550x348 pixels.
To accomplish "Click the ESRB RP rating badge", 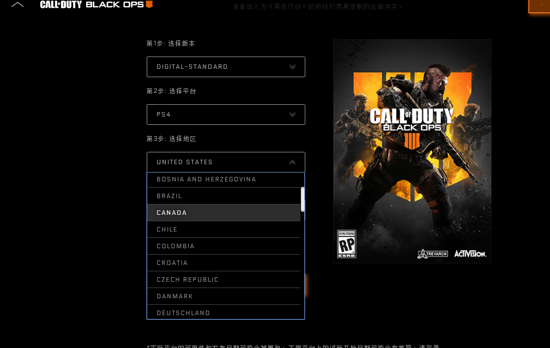I will click(347, 244).
